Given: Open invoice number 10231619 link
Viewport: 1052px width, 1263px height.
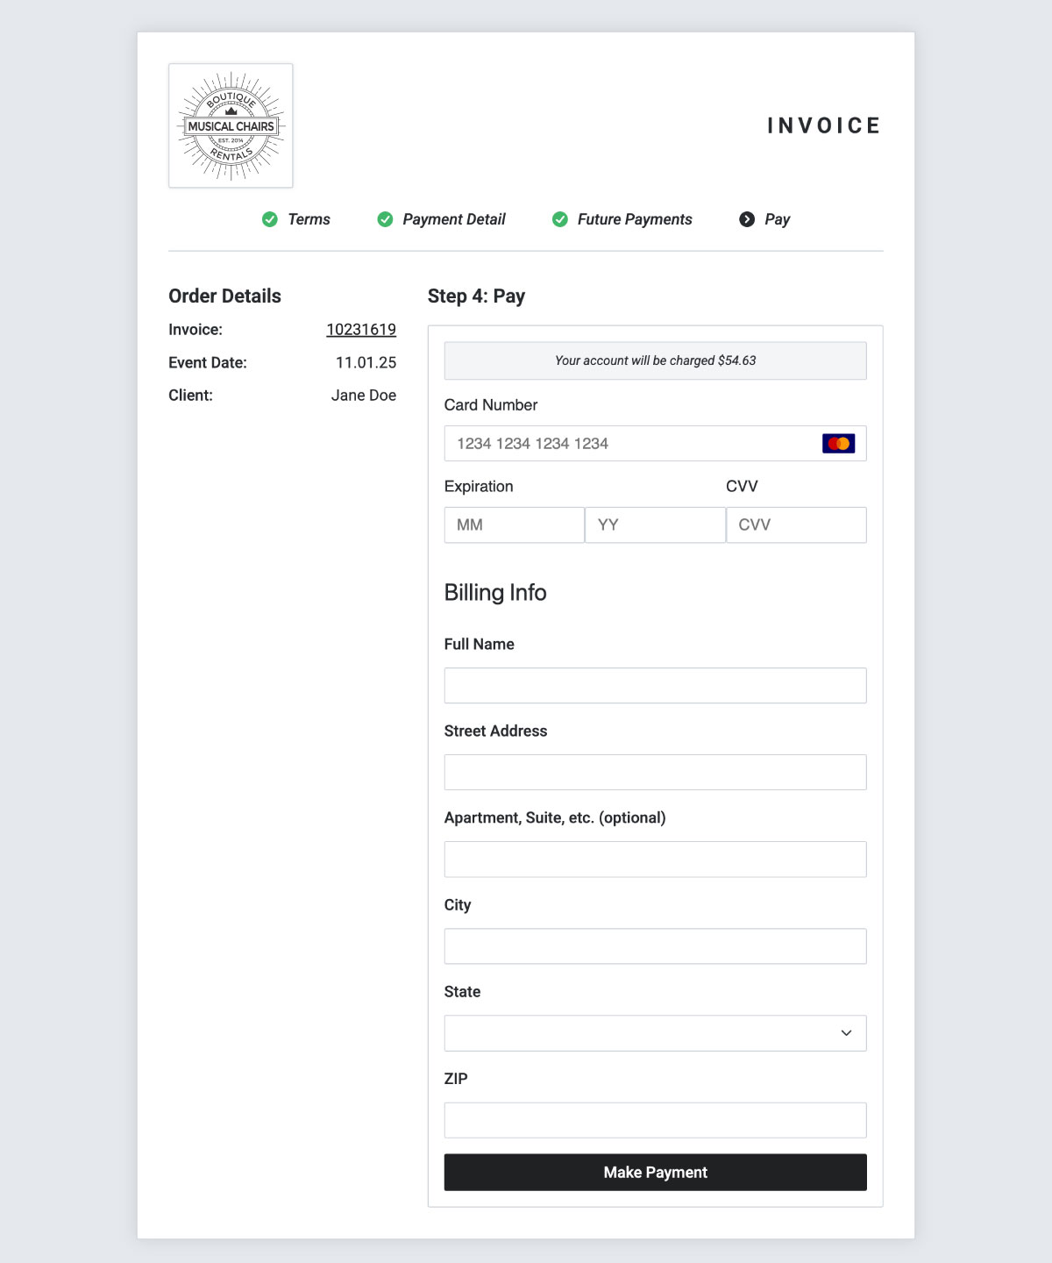Looking at the screenshot, I should click(361, 330).
